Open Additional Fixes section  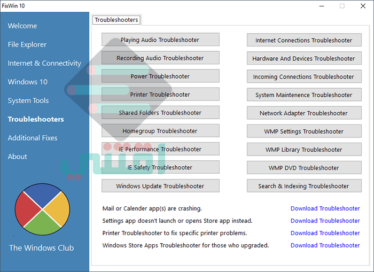point(33,138)
